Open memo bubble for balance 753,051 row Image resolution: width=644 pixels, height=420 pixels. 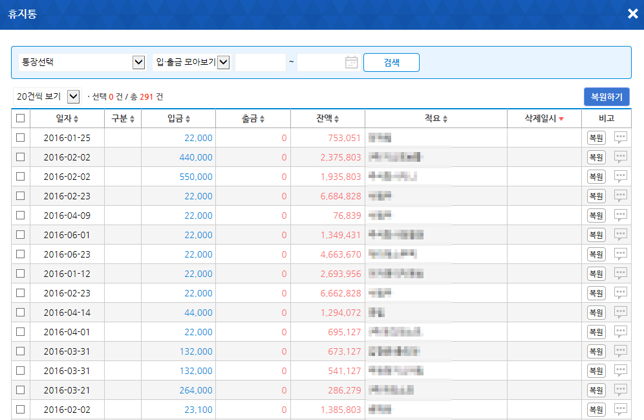point(620,137)
